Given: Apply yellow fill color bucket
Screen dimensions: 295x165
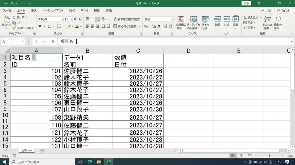Looking at the screenshot, I should coord(69,26).
